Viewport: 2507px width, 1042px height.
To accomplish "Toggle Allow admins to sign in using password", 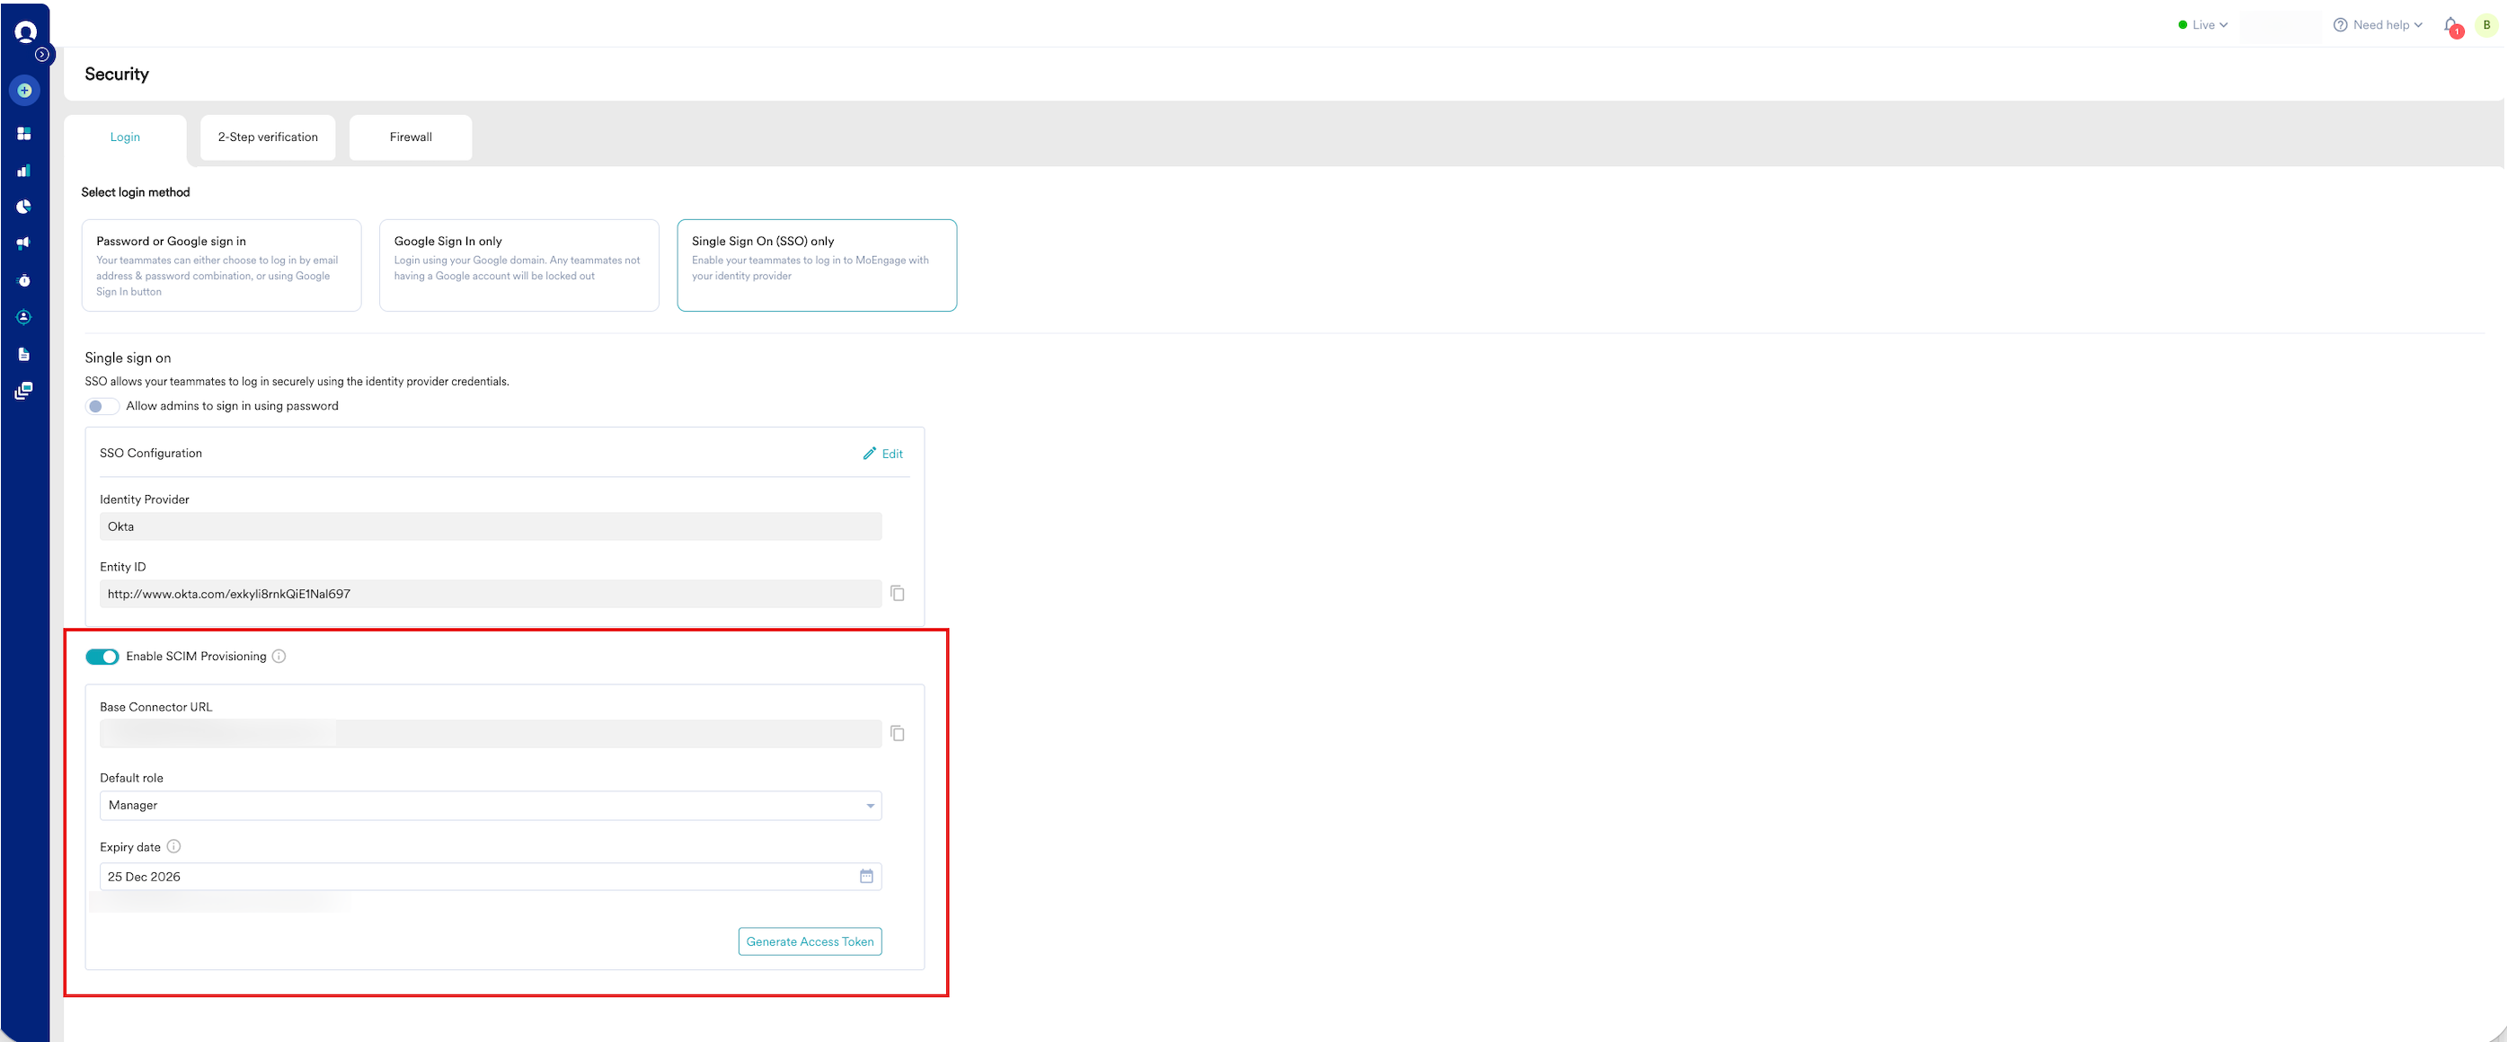I will tap(102, 407).
